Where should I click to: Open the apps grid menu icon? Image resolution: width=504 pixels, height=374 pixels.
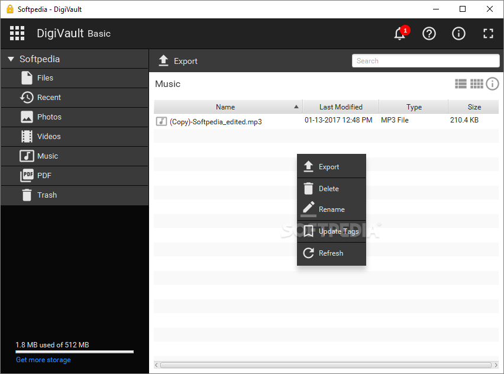pyautogui.click(x=17, y=34)
